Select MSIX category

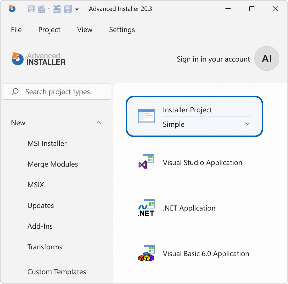pos(36,185)
